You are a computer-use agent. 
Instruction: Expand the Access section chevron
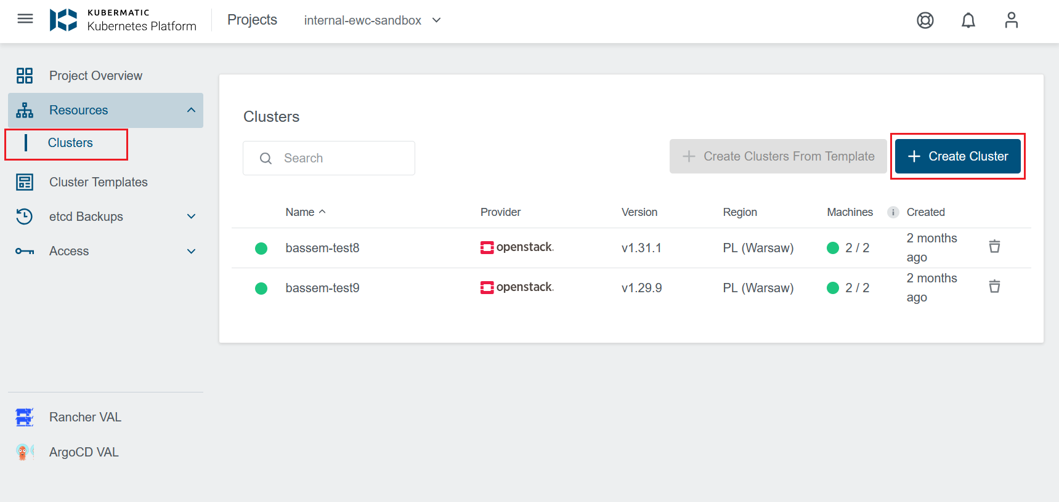coord(191,251)
